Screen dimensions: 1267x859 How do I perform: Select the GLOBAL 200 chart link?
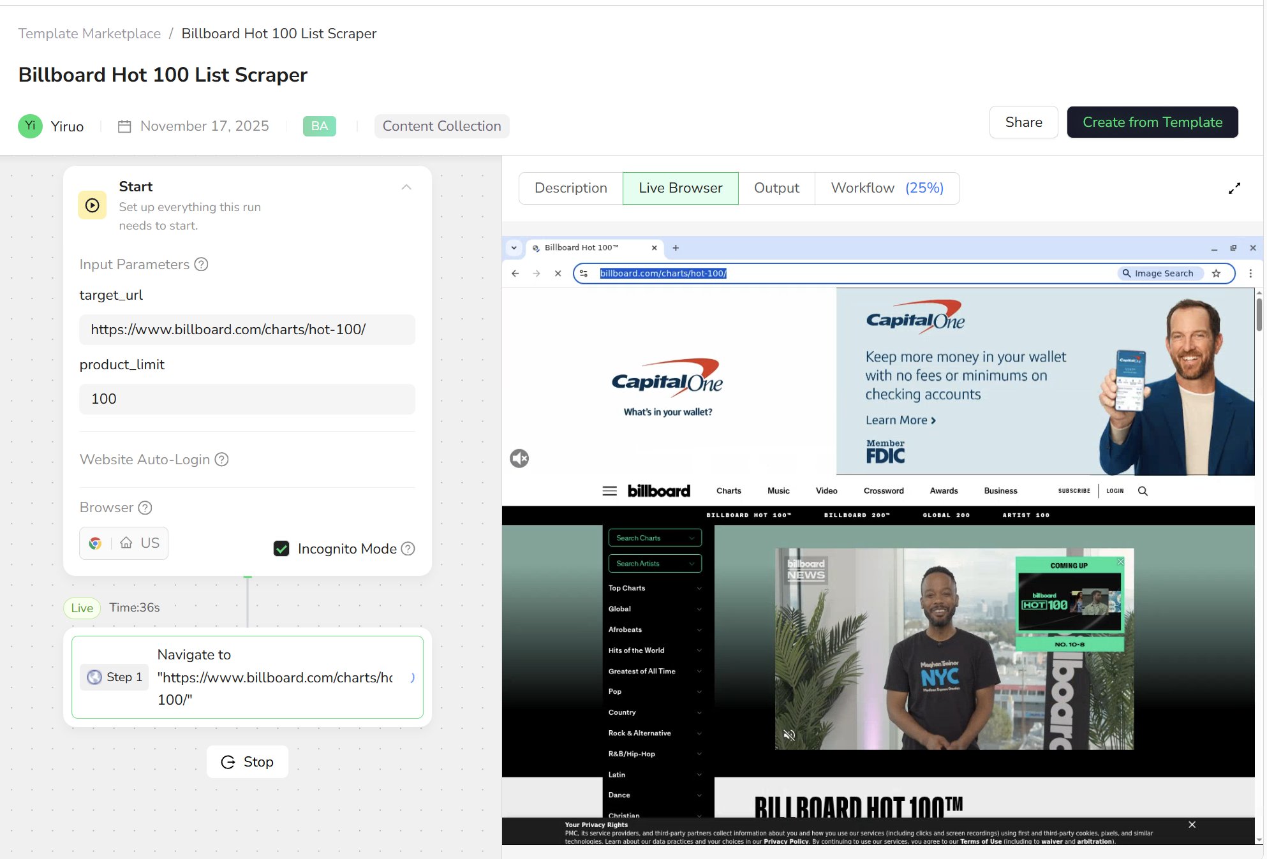pos(946,515)
